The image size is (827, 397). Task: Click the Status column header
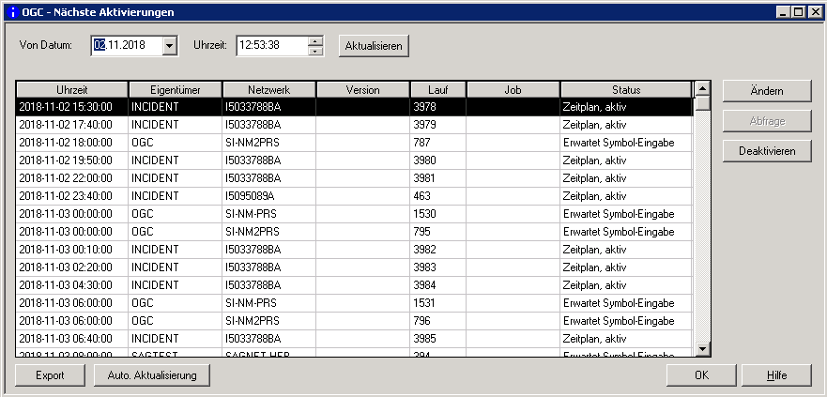(x=625, y=89)
